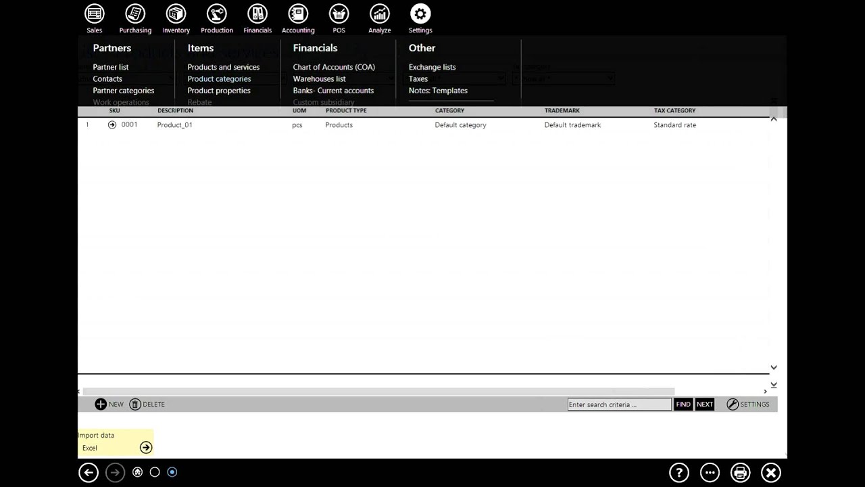Open the Analyze module
The image size is (865, 487).
tap(380, 19)
